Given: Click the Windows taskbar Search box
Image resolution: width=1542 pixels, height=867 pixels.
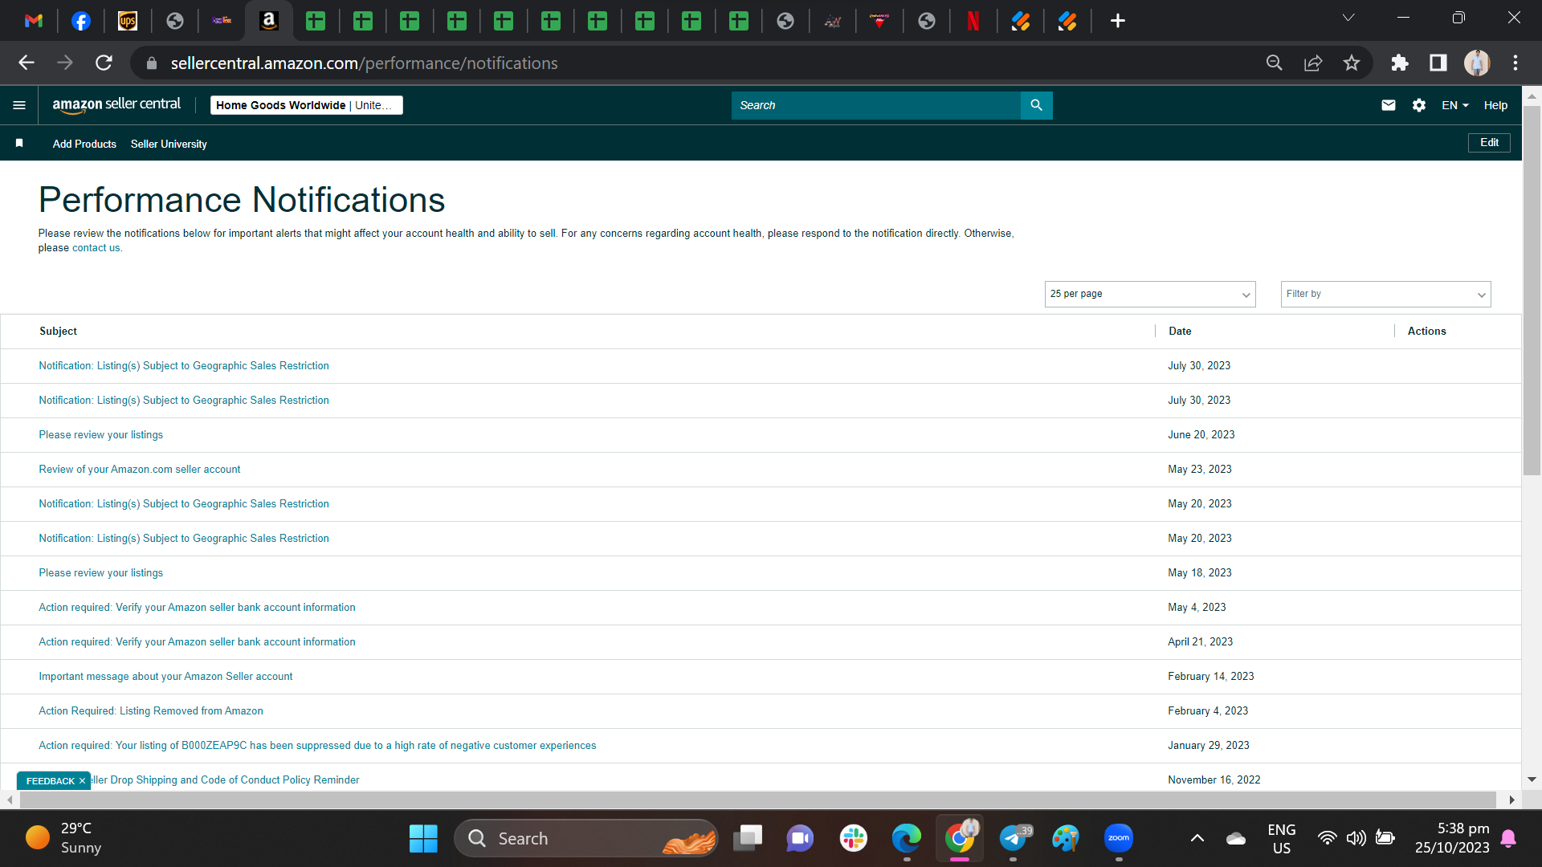Looking at the screenshot, I should tap(585, 839).
